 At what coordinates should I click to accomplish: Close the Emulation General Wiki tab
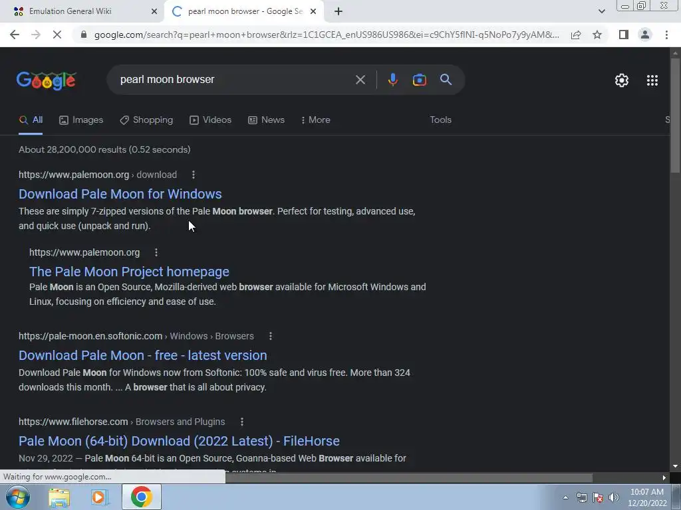154,12
